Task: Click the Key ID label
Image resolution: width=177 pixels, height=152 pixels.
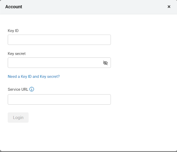Action: [x=13, y=31]
